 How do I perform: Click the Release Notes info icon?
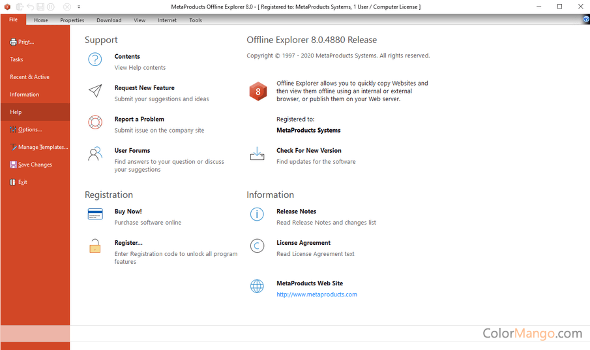click(258, 215)
